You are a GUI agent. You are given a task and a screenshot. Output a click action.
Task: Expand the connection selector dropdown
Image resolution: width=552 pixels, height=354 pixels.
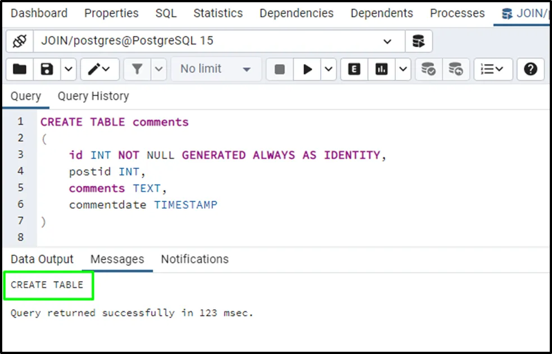click(x=387, y=41)
